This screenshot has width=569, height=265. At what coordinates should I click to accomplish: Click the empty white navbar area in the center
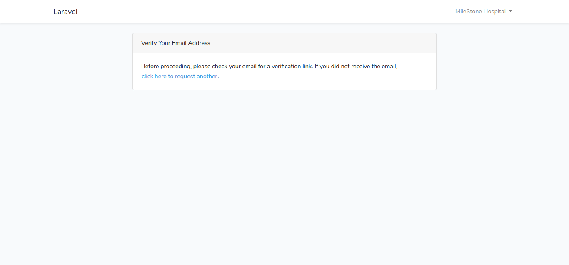(x=267, y=12)
